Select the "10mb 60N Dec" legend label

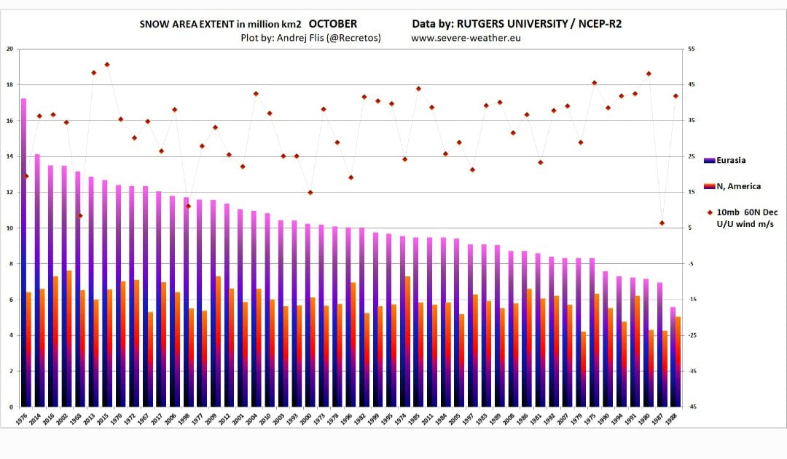pyautogui.click(x=747, y=212)
